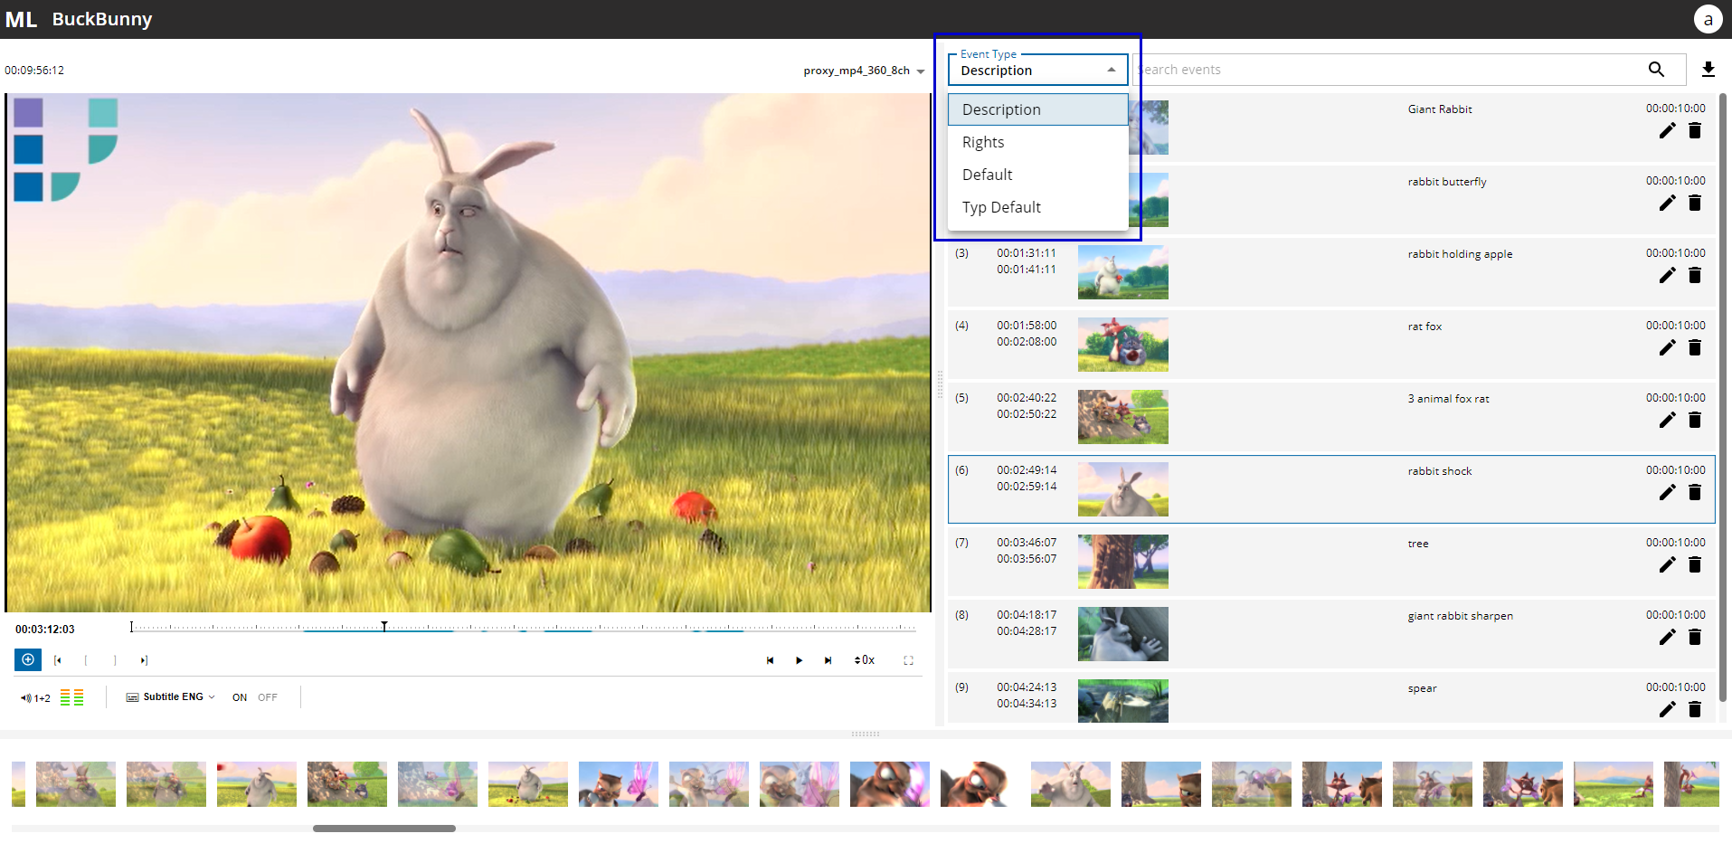Click the horizontal filmstrip scrollbar
Image resolution: width=1732 pixels, height=843 pixels.
point(384,829)
